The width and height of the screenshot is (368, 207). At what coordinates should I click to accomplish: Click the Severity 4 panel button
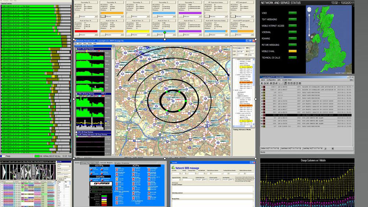[x=112, y=2]
